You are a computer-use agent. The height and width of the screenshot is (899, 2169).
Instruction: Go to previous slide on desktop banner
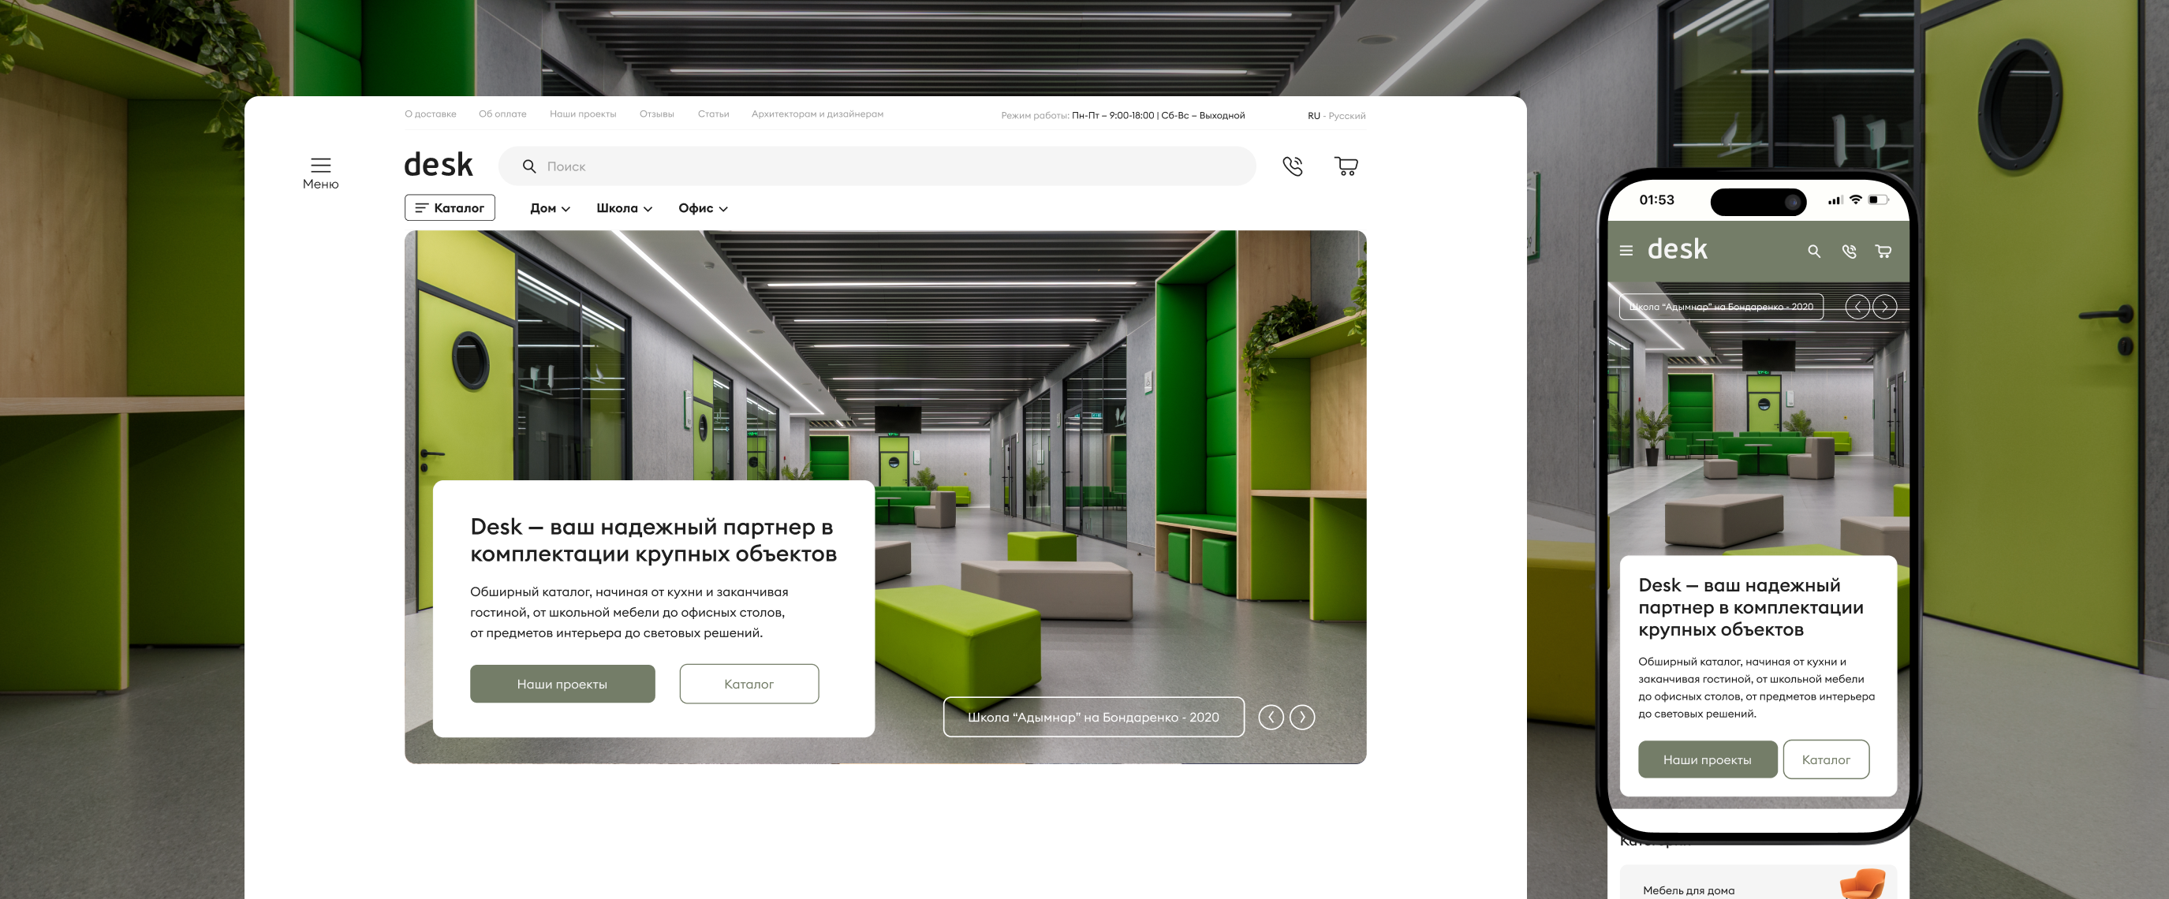click(1271, 717)
